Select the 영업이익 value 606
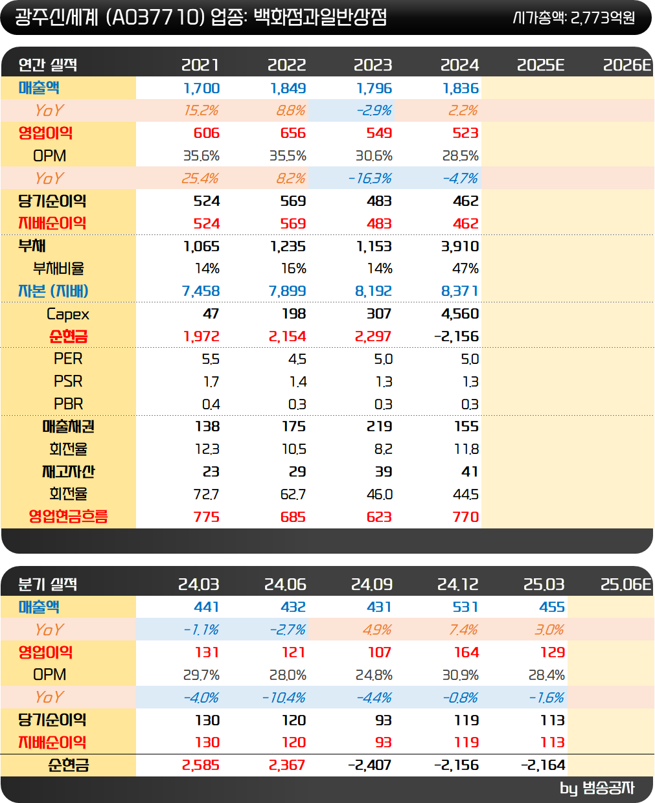Screen dimensions: 655x803 (207, 133)
